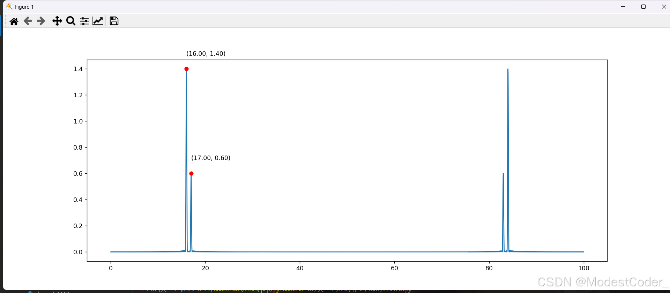670x293 pixels.
Task: Click the y-axis tick label 0.4
Action: pyautogui.click(x=78, y=200)
